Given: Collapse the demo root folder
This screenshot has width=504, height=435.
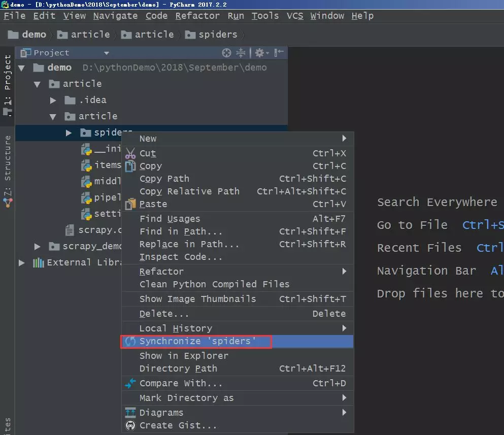Looking at the screenshot, I should click(21, 68).
